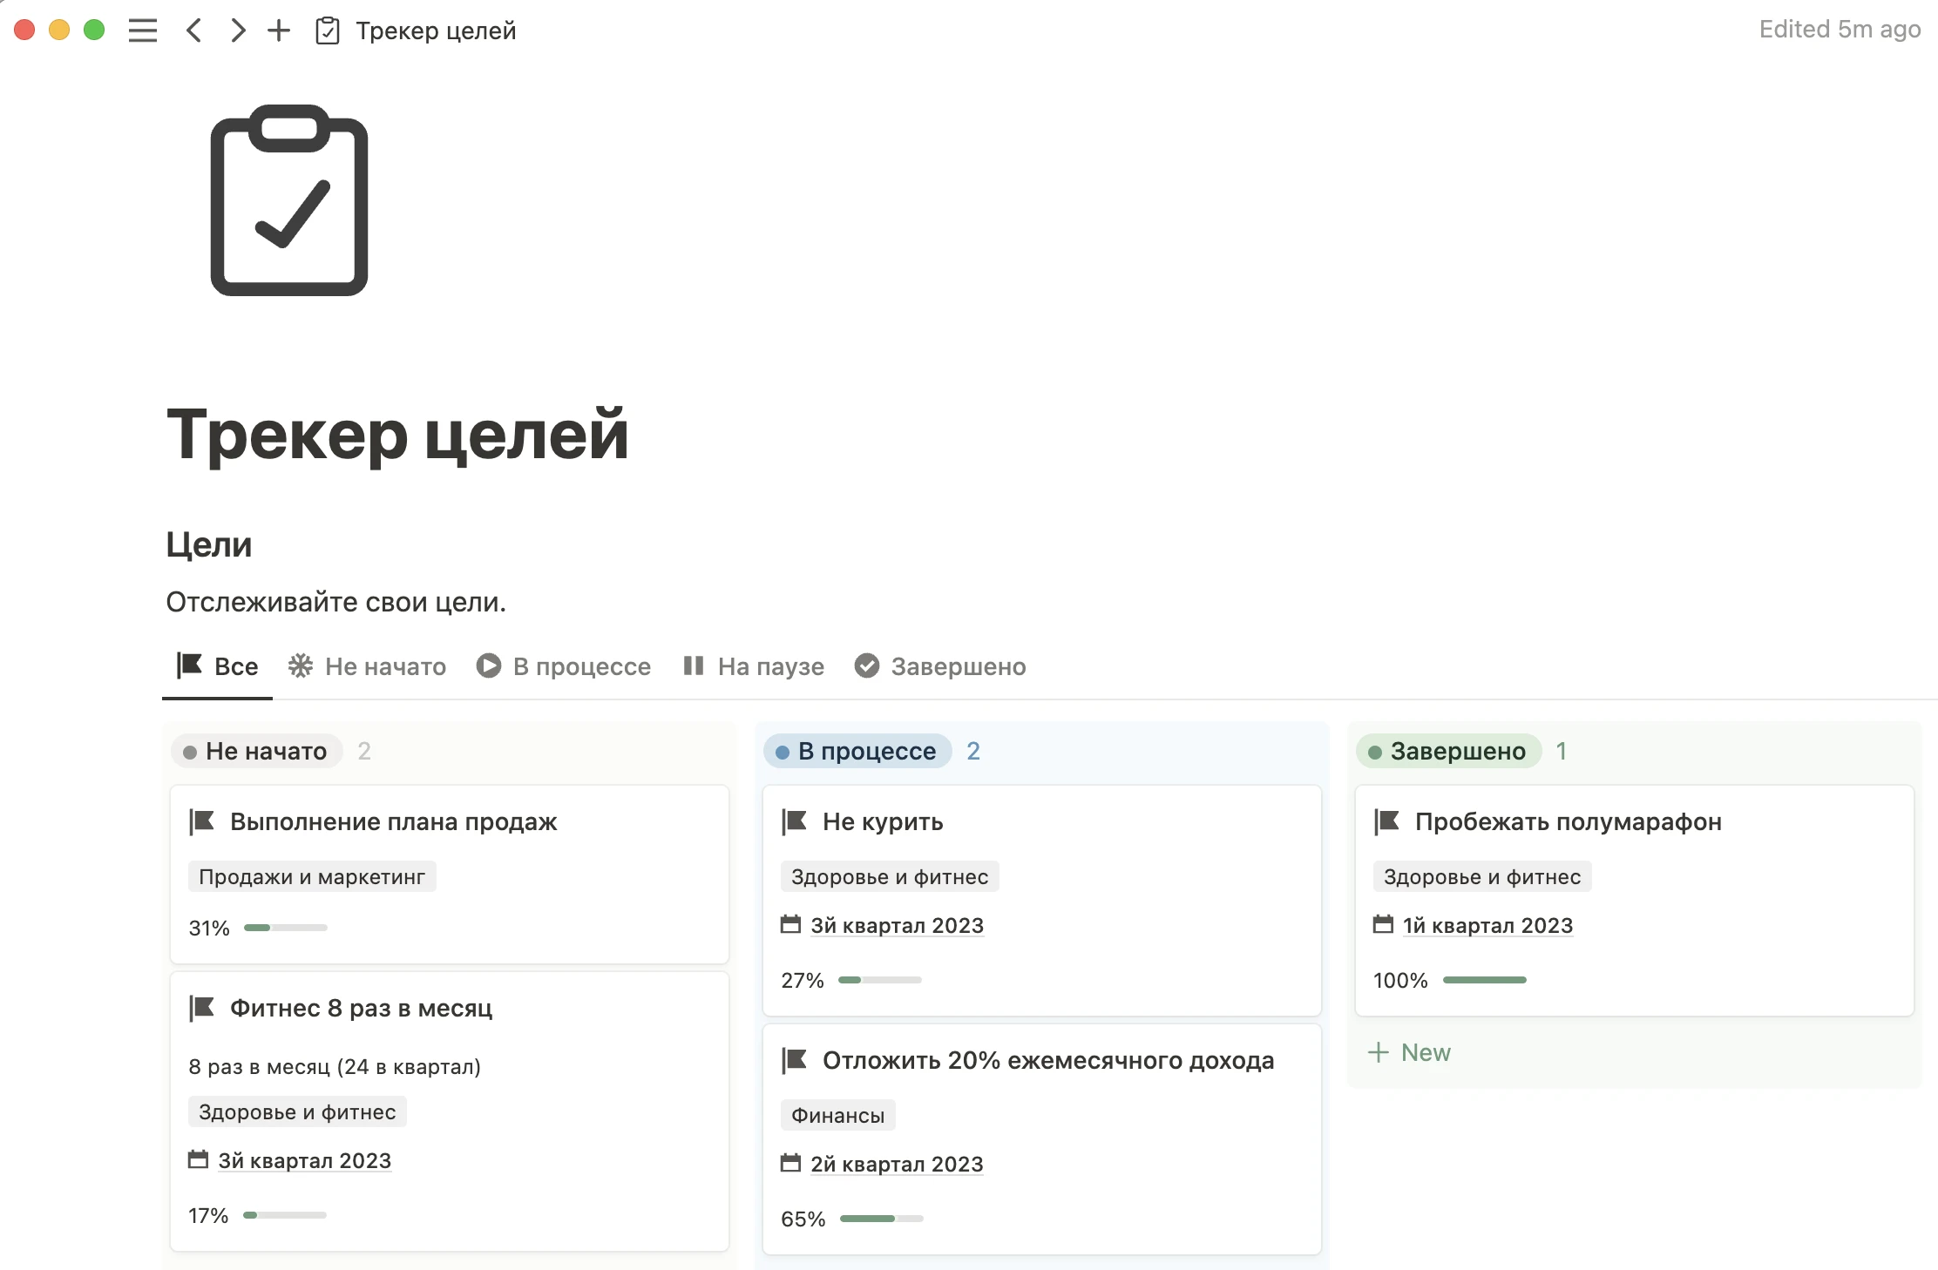Click the 100% progress bar
Screen dimensions: 1938x1270
point(1485,980)
